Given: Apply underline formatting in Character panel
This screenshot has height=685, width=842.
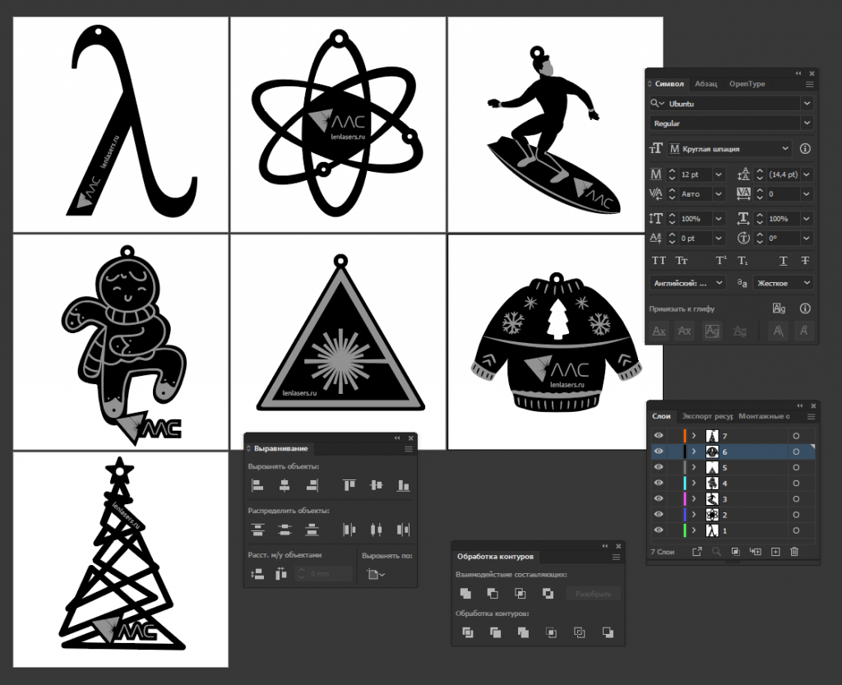Looking at the screenshot, I should click(784, 261).
